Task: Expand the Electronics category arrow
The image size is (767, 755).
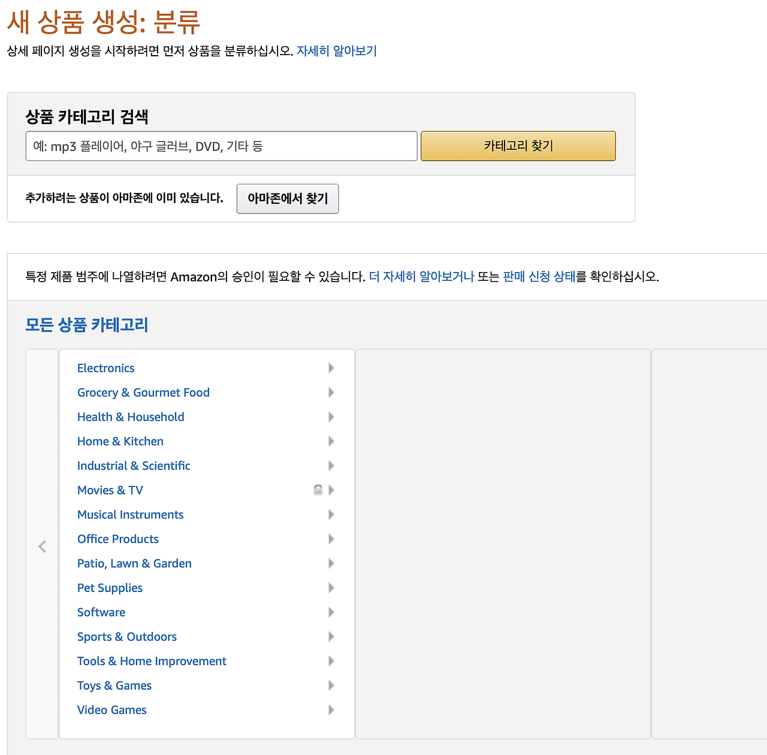Action: click(331, 368)
